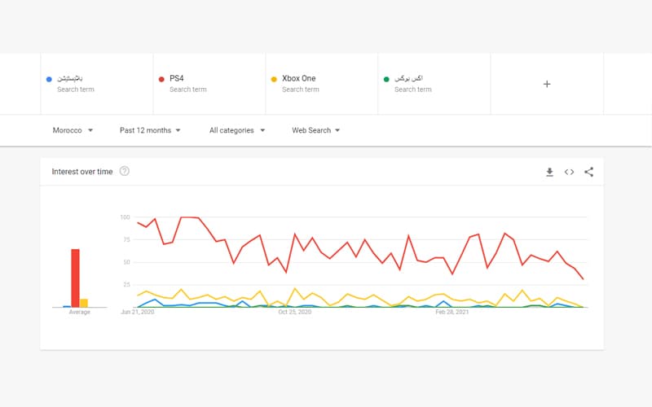Click the blue dot of the first search term
The image size is (652, 407).
coord(49,79)
